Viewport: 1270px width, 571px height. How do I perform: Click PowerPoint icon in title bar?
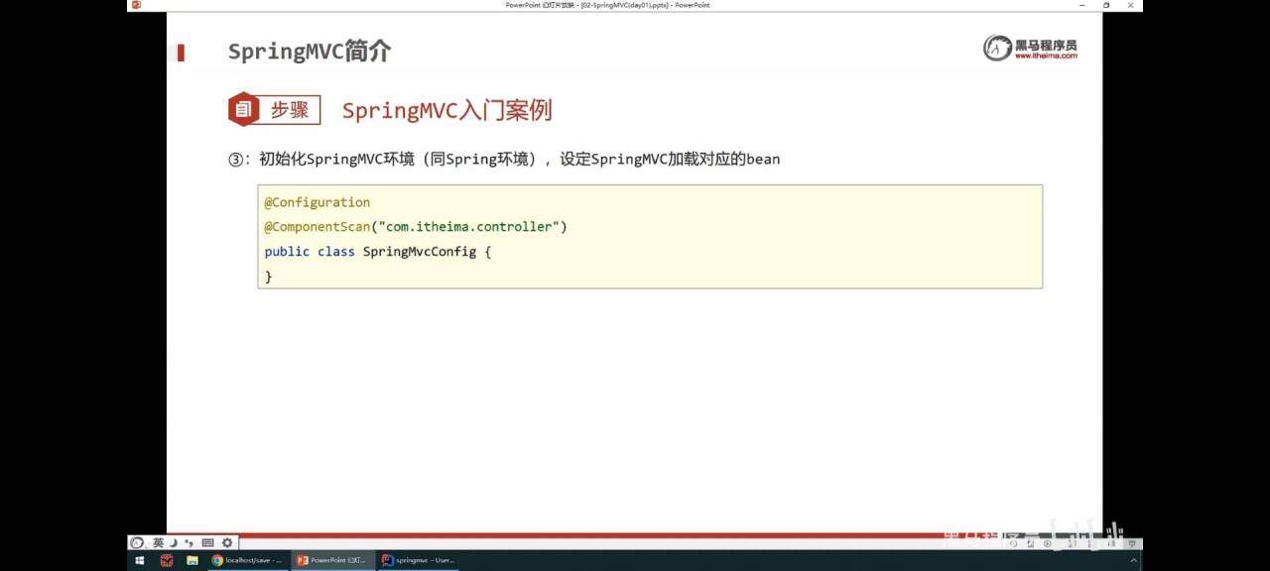click(x=136, y=5)
